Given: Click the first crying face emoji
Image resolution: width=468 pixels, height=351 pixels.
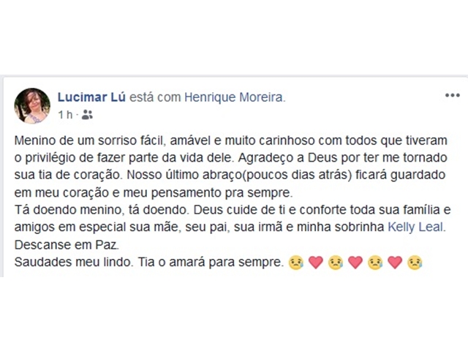Looking at the screenshot, I should point(295,263).
